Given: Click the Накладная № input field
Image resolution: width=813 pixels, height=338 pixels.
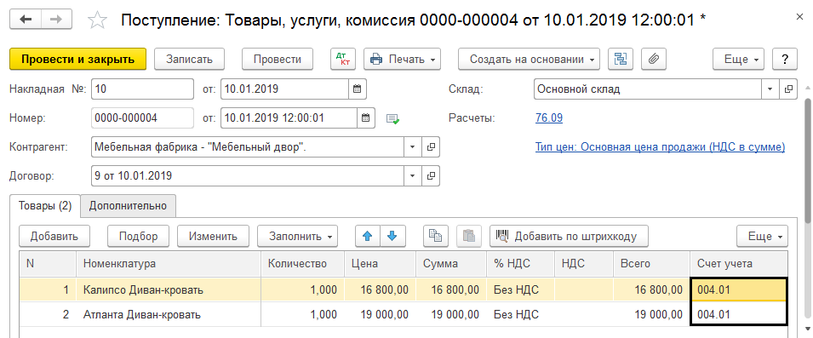Looking at the screenshot, I should [x=142, y=89].
